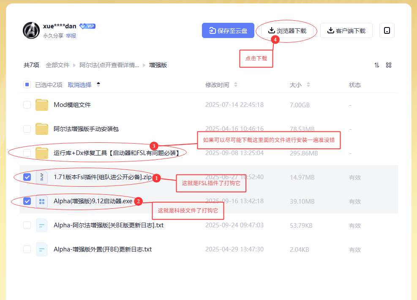Click the sort order arrows icon

[x=376, y=65]
